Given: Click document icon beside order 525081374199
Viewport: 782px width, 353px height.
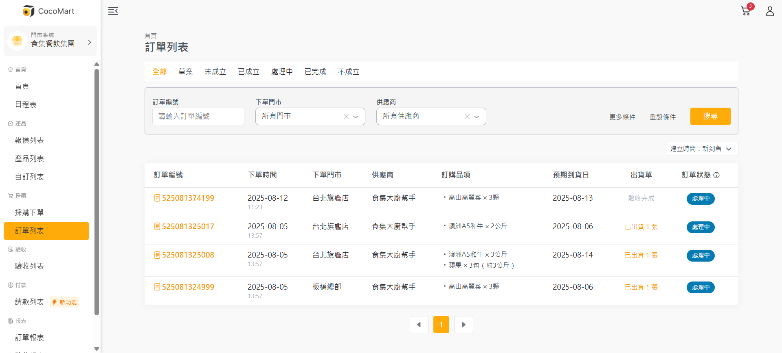Looking at the screenshot, I should pyautogui.click(x=157, y=198).
